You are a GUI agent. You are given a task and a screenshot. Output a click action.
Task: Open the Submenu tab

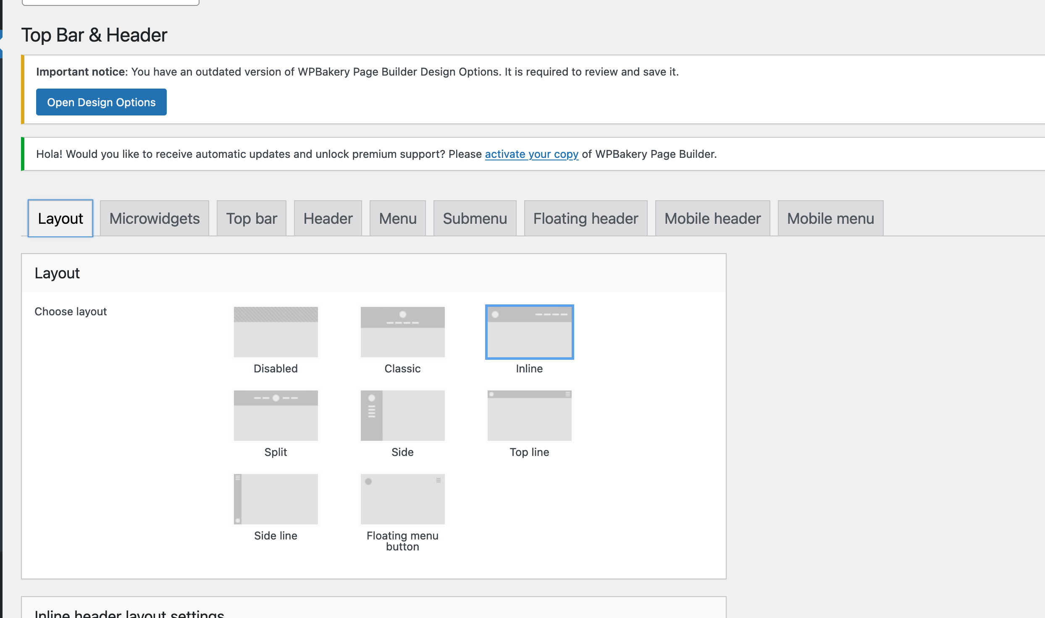click(475, 218)
